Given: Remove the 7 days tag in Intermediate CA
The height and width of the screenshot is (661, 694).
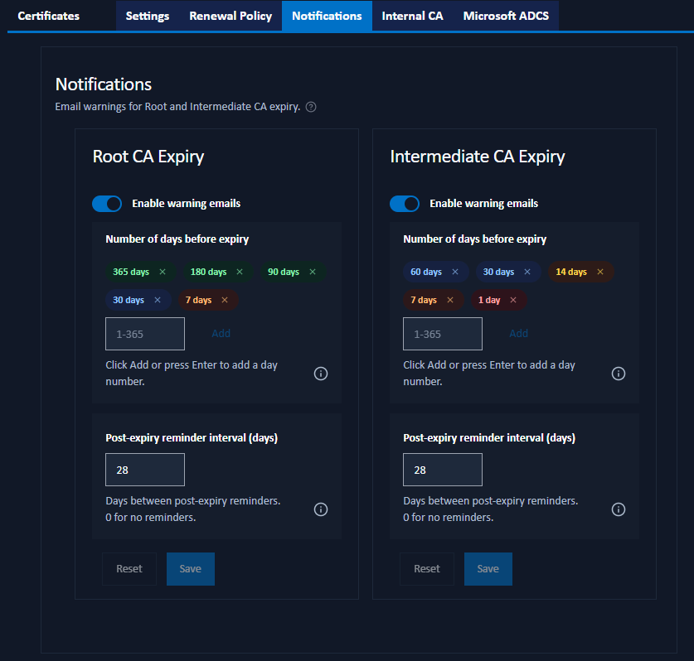Looking at the screenshot, I should point(450,300).
